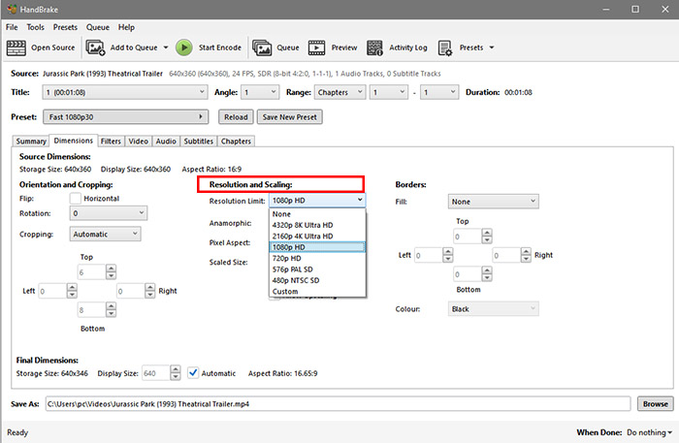
Task: Select 720p HD option
Action: tap(317, 258)
